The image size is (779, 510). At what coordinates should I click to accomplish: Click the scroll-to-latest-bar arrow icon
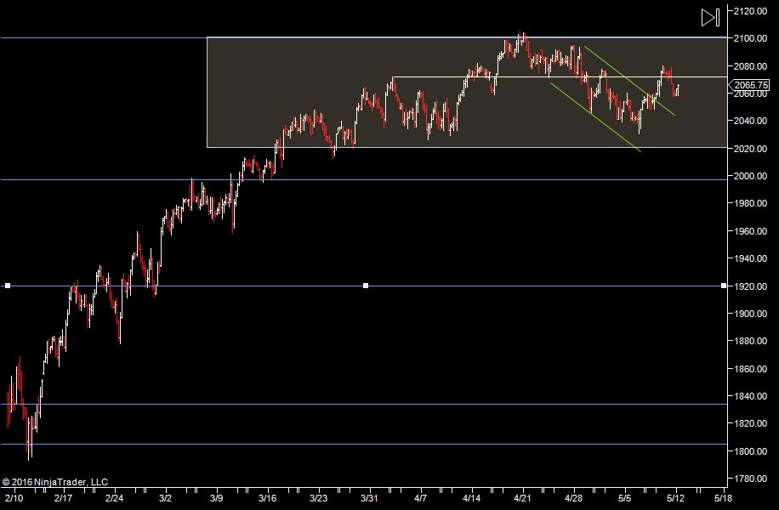pos(710,16)
